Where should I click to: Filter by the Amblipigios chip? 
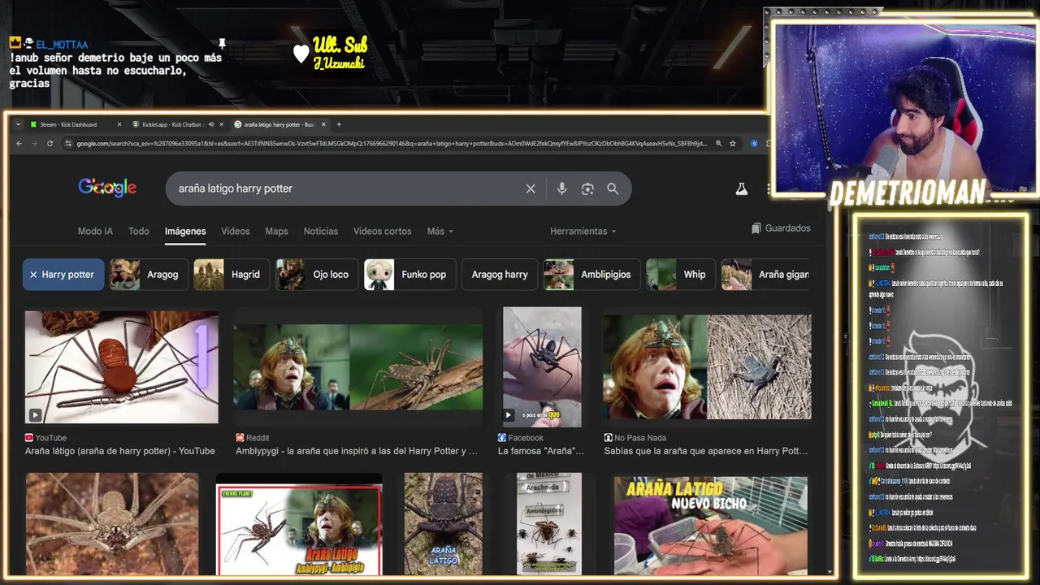pyautogui.click(x=592, y=275)
